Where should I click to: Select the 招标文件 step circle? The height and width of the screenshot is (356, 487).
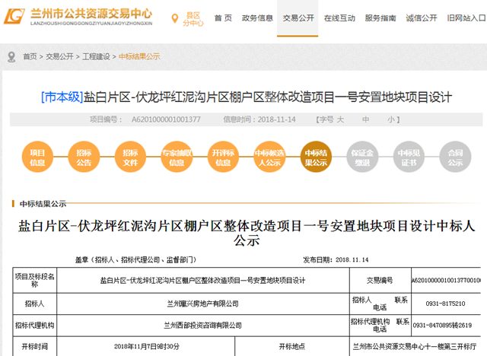130,157
